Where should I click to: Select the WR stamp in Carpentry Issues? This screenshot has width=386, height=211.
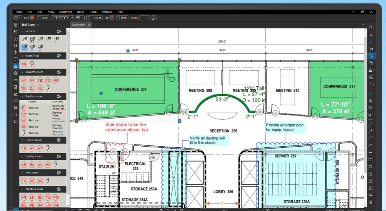pos(24,80)
